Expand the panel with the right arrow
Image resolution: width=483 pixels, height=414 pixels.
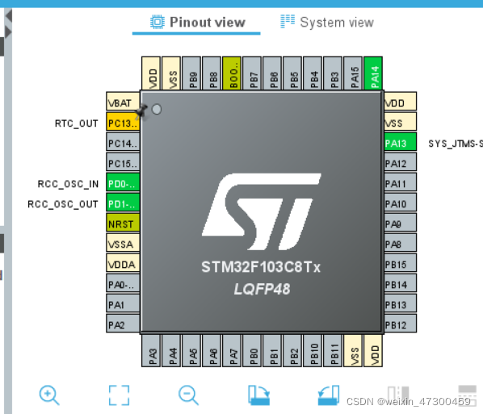click(8, 32)
